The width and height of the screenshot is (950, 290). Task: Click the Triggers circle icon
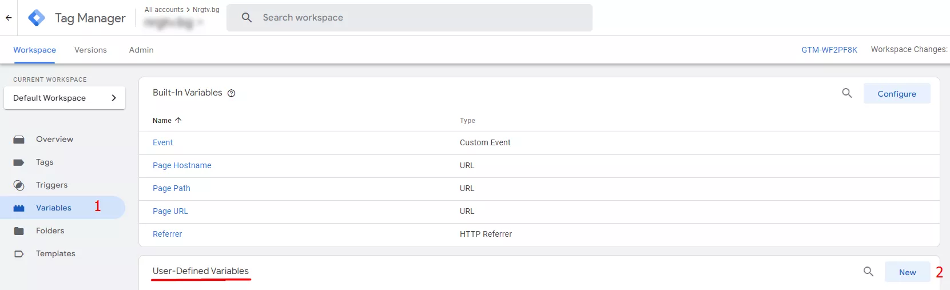pyautogui.click(x=19, y=185)
